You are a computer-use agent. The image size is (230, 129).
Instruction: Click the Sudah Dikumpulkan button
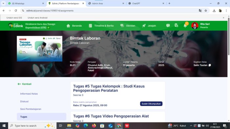[151, 104]
